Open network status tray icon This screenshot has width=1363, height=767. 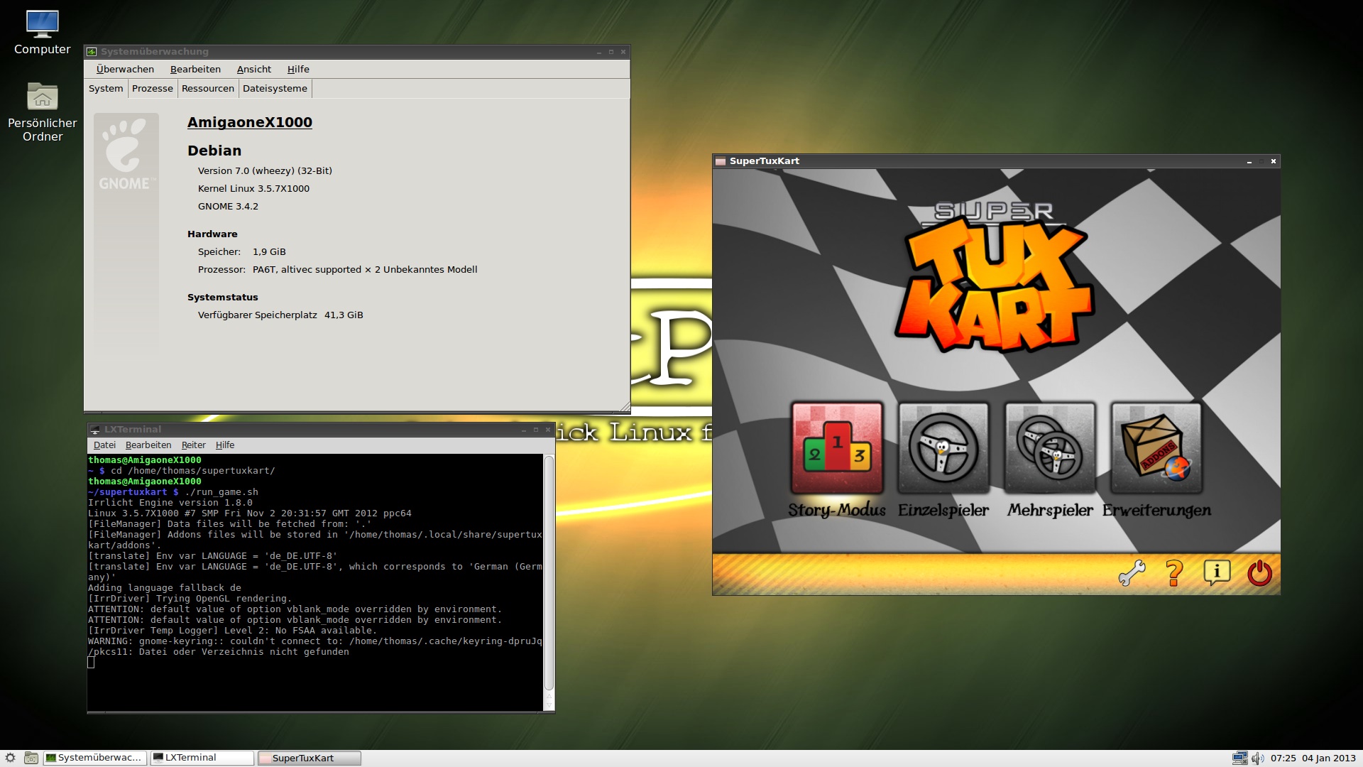click(x=1239, y=758)
